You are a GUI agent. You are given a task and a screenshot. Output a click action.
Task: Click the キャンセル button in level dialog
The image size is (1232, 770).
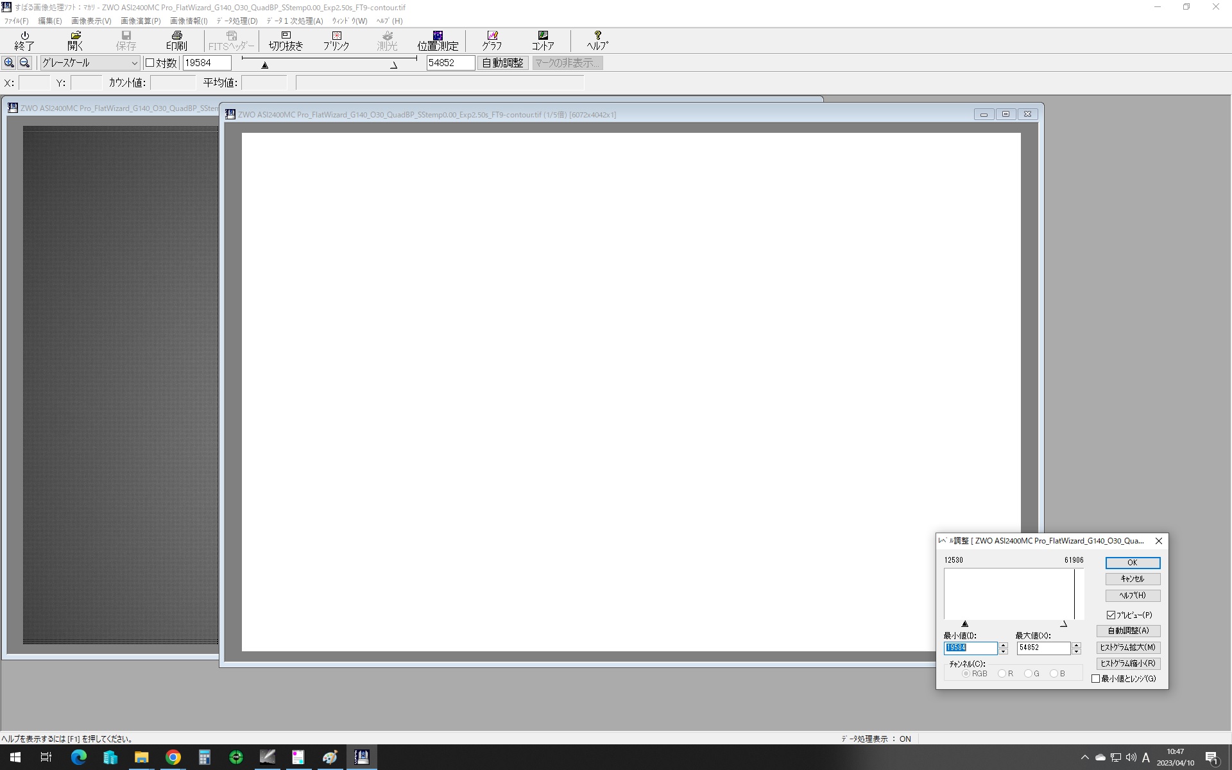pos(1133,579)
